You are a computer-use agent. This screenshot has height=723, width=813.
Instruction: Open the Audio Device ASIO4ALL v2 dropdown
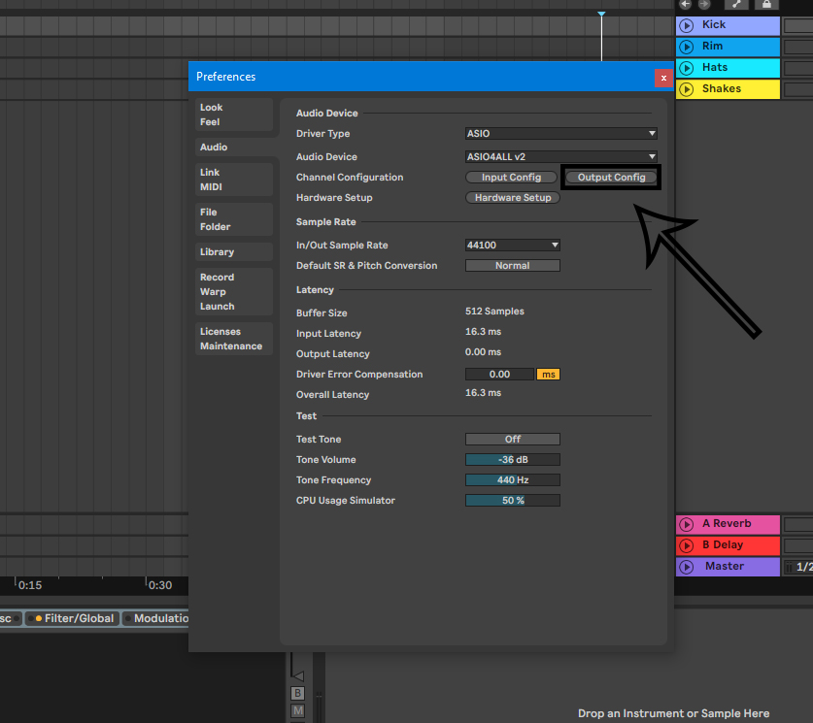click(x=561, y=156)
